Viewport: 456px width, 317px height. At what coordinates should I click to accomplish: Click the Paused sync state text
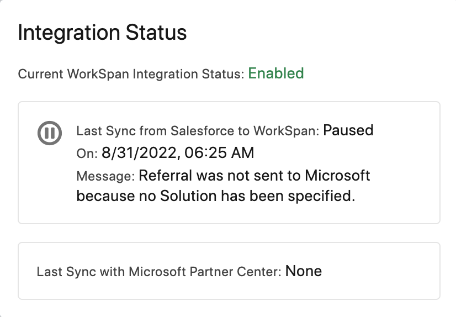(348, 130)
